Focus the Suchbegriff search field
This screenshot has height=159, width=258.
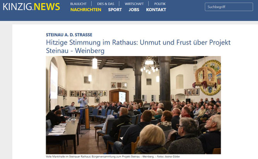click(x=229, y=7)
